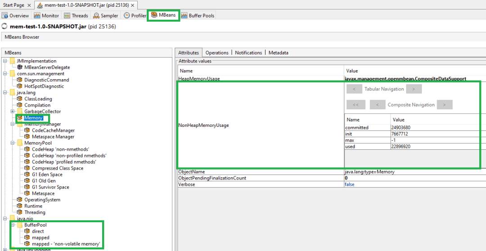The width and height of the screenshot is (486, 251).
Task: Select the Runtime bean icon
Action: (20, 206)
